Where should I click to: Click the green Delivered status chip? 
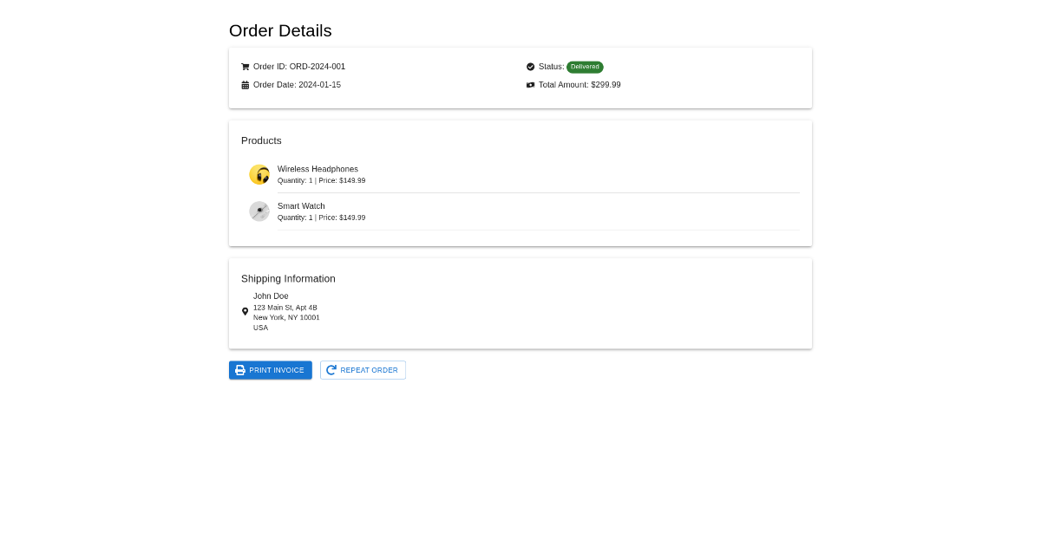click(585, 67)
